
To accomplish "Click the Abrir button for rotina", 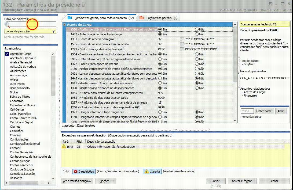I will point(281,111).
